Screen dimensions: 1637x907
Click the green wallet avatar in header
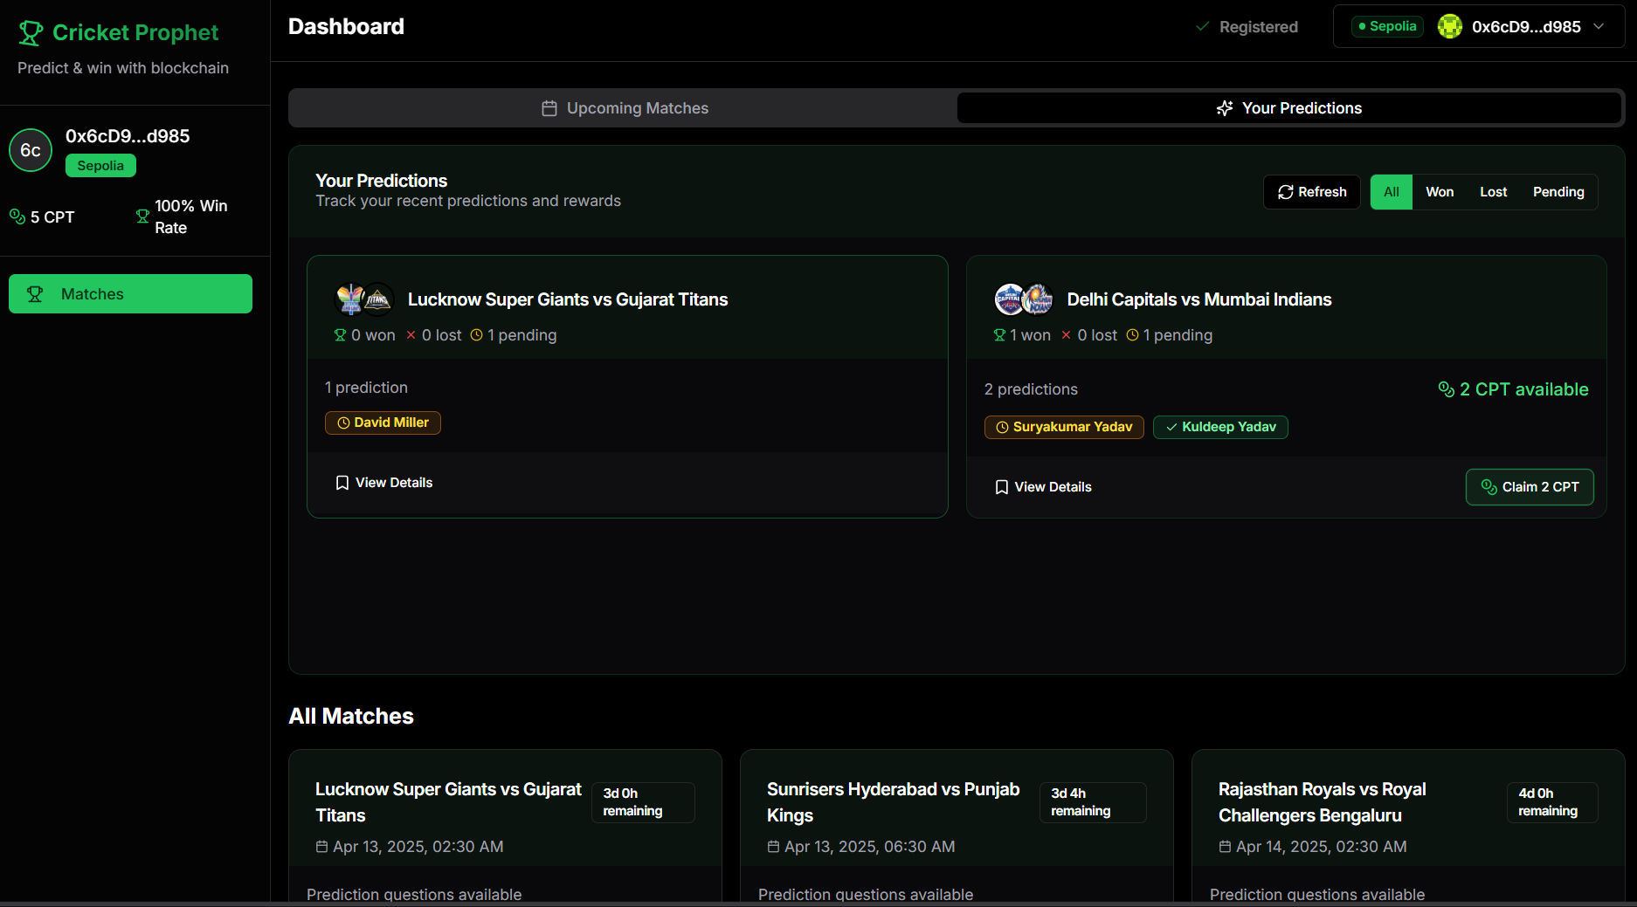tap(1450, 27)
